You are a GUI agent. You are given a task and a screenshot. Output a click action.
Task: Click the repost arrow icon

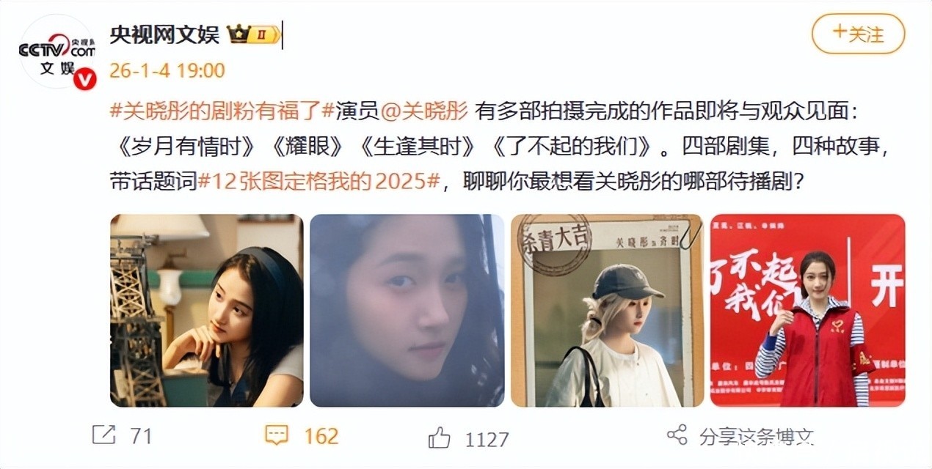point(104,435)
